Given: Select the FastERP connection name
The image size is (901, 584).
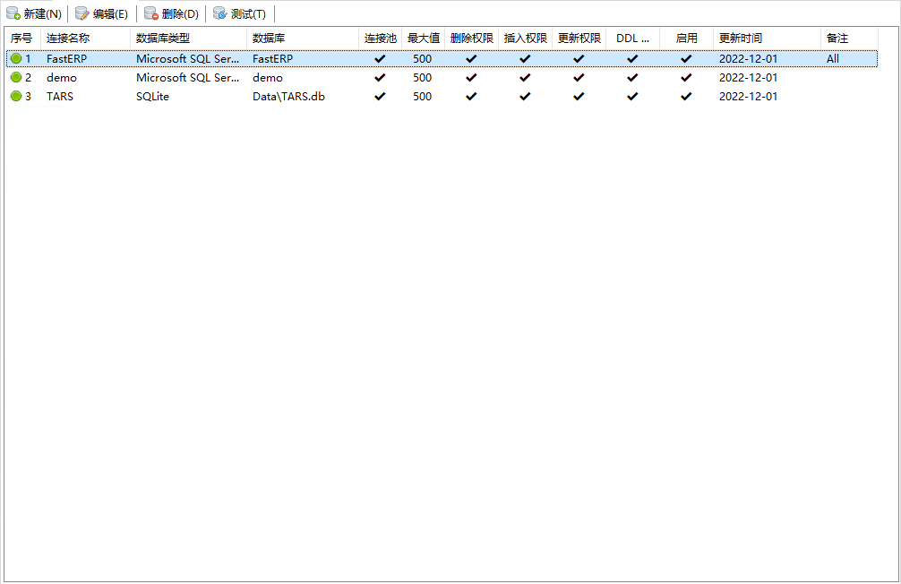Looking at the screenshot, I should 66,58.
